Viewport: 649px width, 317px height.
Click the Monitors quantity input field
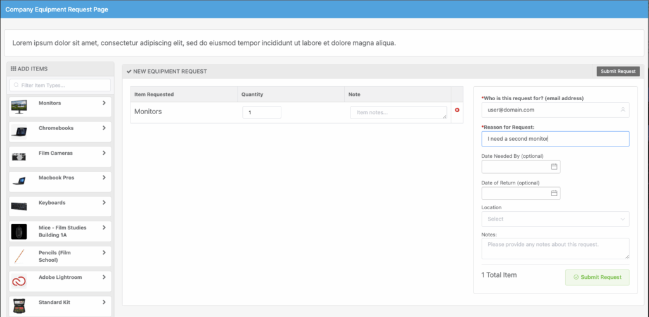click(x=262, y=112)
